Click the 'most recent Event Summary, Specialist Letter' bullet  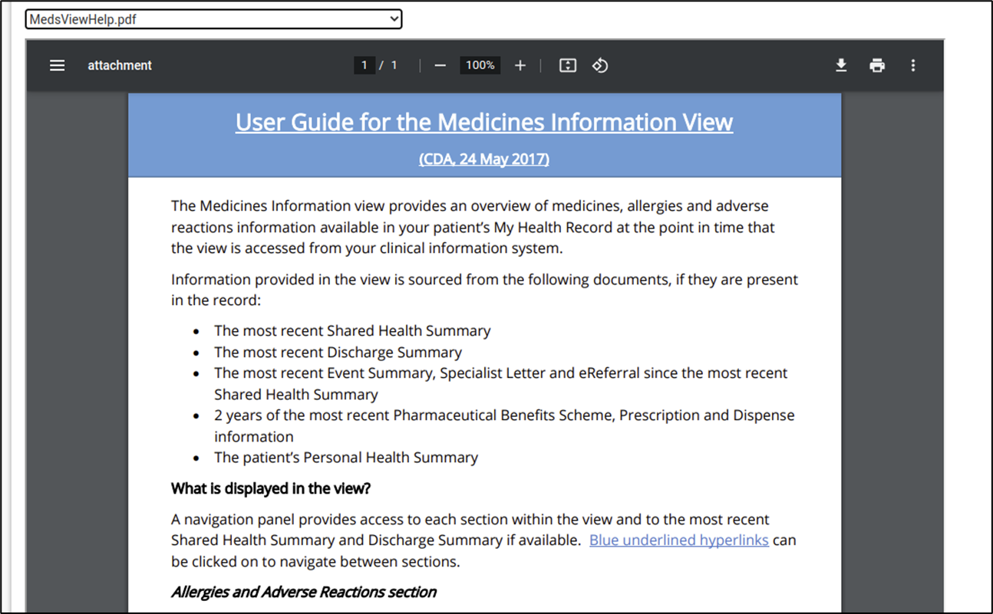coord(501,384)
